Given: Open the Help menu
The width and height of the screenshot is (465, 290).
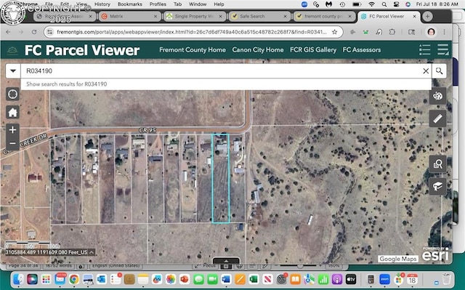Looking at the screenshot, I should click(219, 4).
